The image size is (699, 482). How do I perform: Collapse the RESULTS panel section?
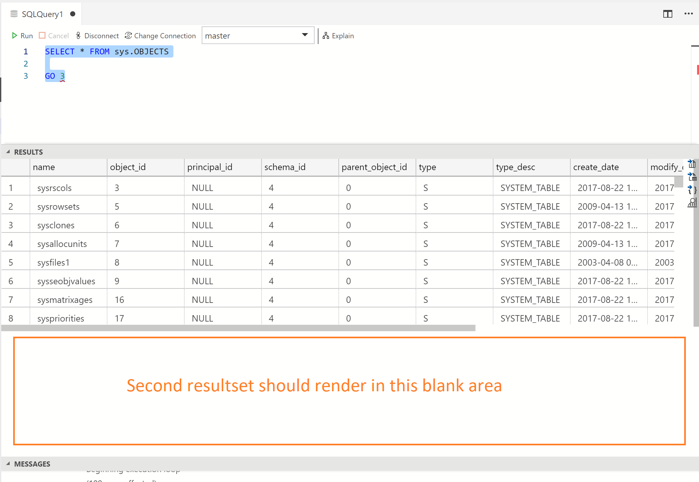click(8, 152)
